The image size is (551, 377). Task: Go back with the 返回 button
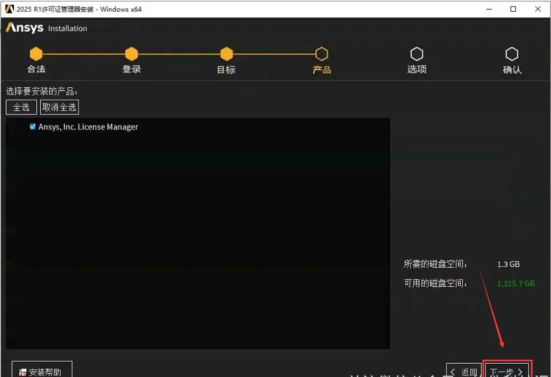point(463,371)
